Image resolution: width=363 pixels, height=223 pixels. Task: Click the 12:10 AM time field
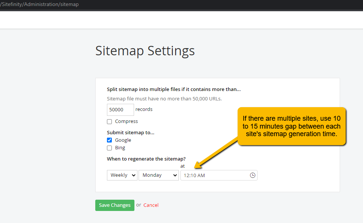tap(219, 175)
